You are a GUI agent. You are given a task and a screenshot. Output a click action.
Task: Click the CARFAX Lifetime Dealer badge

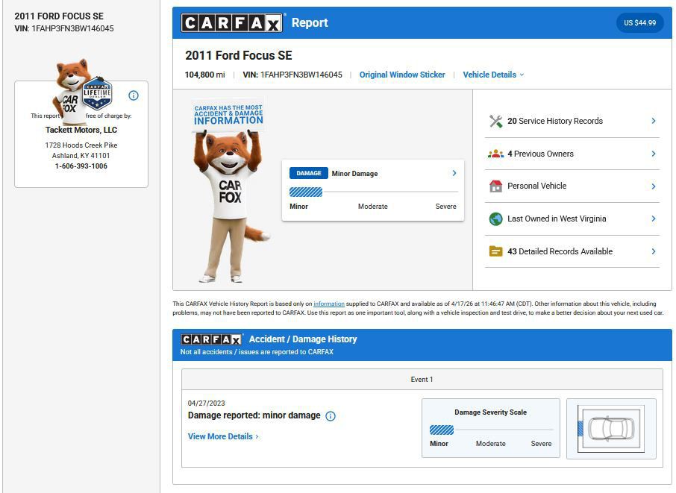click(98, 93)
